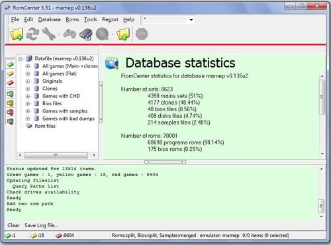Toggle the yellow files filter icon in sidebar
Image resolution: width=331 pixels, height=245 pixels.
click(x=10, y=103)
